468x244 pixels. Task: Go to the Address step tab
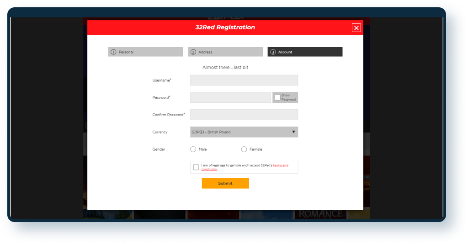(x=225, y=52)
